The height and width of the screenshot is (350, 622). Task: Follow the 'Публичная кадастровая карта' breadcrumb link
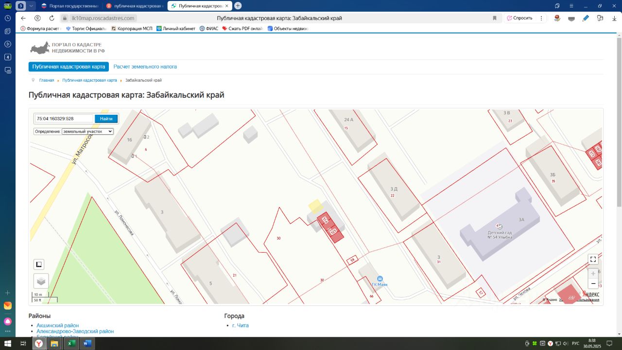(89, 80)
